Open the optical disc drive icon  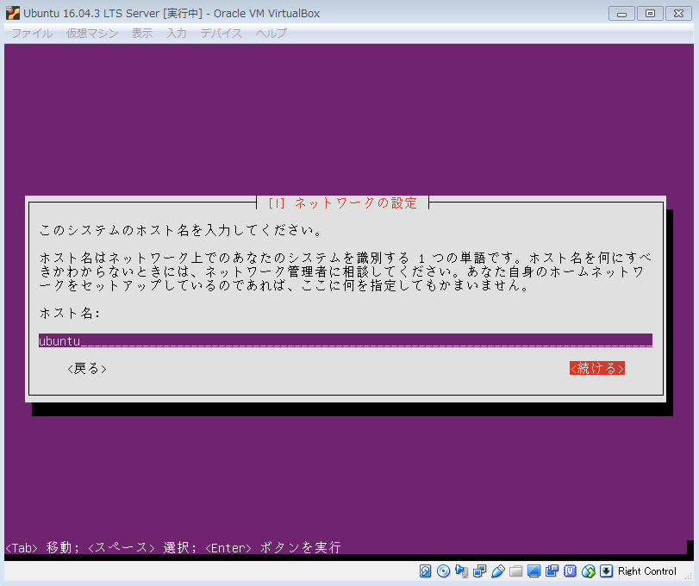pyautogui.click(x=444, y=571)
